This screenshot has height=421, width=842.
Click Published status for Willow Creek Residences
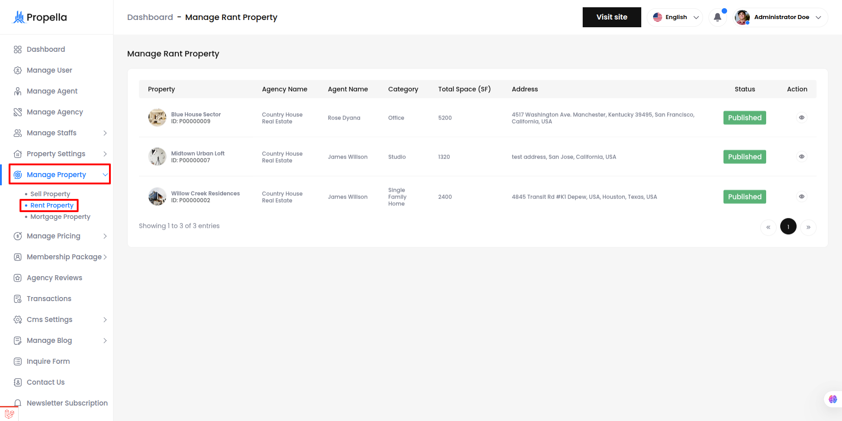745,197
